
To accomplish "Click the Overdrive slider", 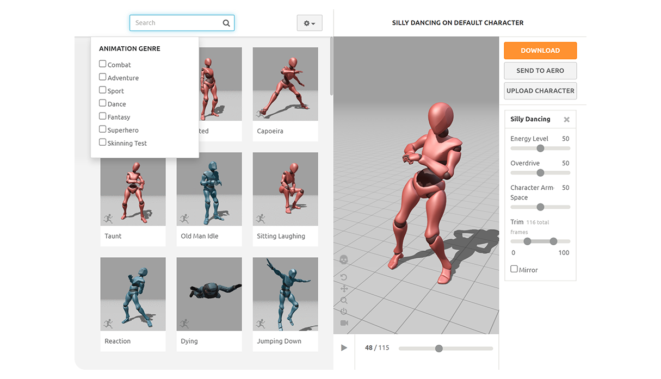I will click(x=540, y=173).
